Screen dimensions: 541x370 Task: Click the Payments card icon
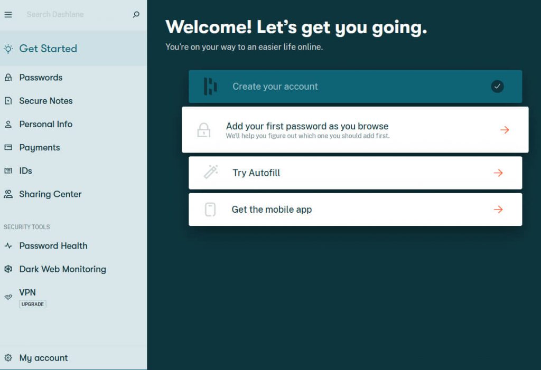pyautogui.click(x=8, y=148)
